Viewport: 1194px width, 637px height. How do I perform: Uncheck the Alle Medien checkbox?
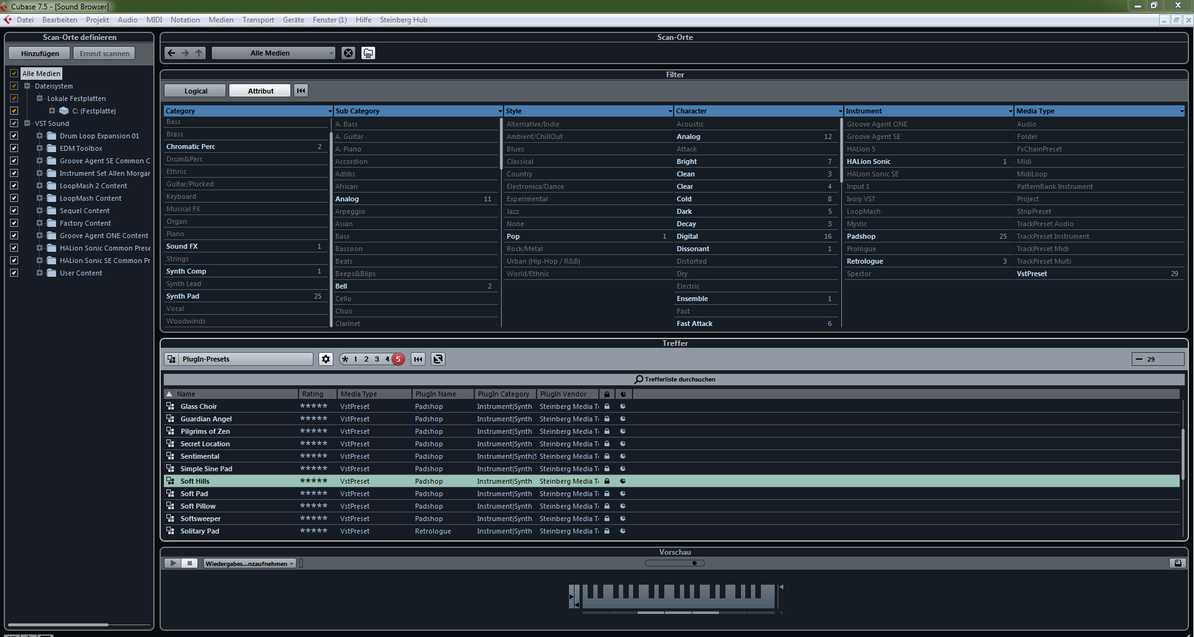pyautogui.click(x=14, y=74)
